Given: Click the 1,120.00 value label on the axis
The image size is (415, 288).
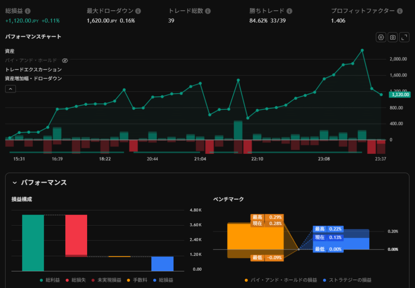Looking at the screenshot, I should [x=400, y=95].
